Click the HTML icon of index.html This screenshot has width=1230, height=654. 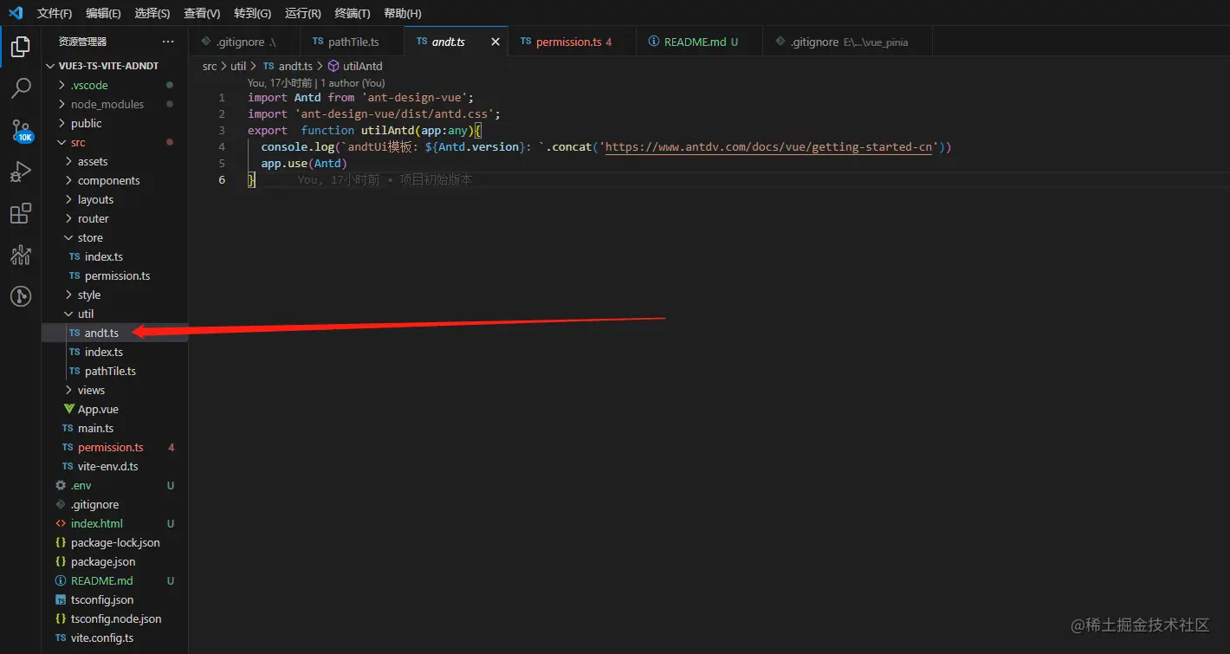61,523
